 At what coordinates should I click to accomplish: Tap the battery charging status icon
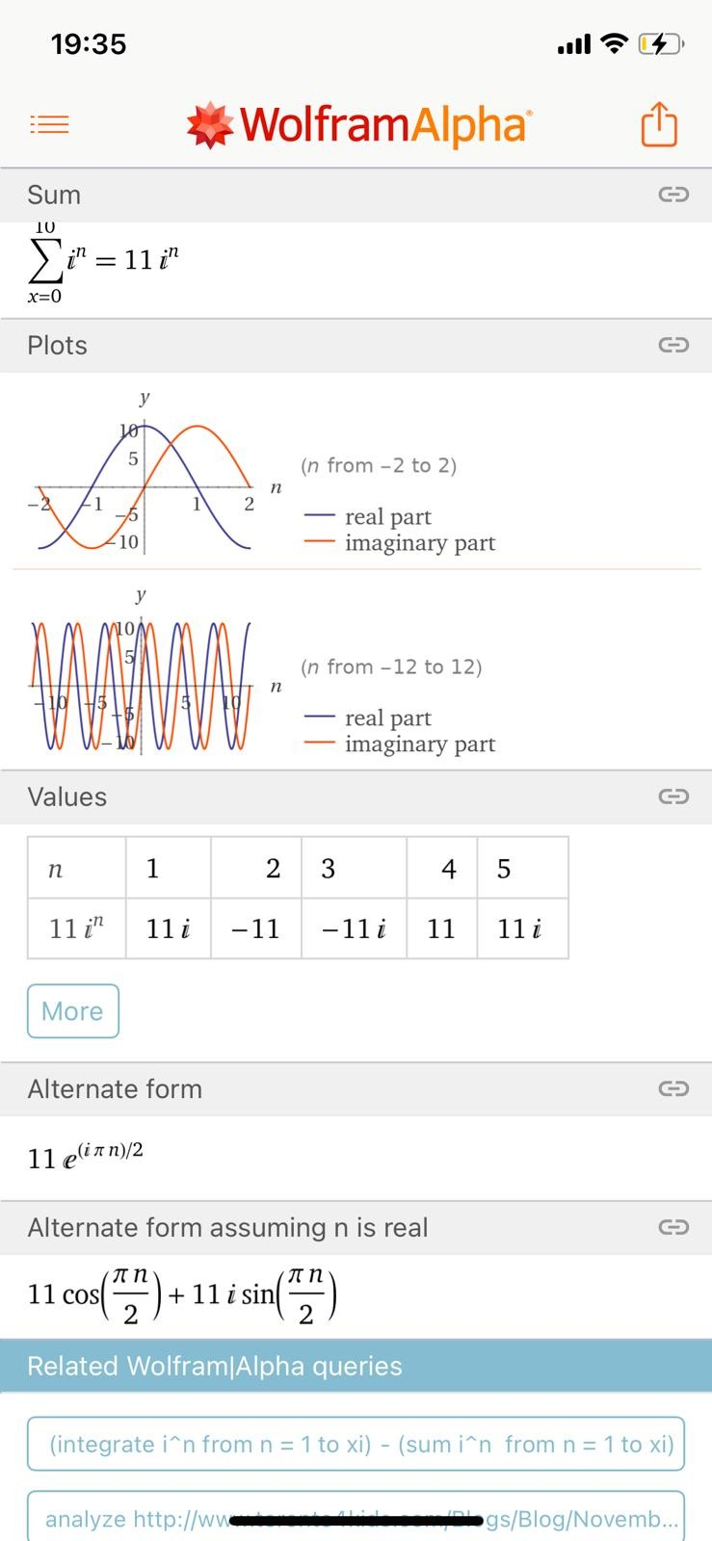point(662,43)
